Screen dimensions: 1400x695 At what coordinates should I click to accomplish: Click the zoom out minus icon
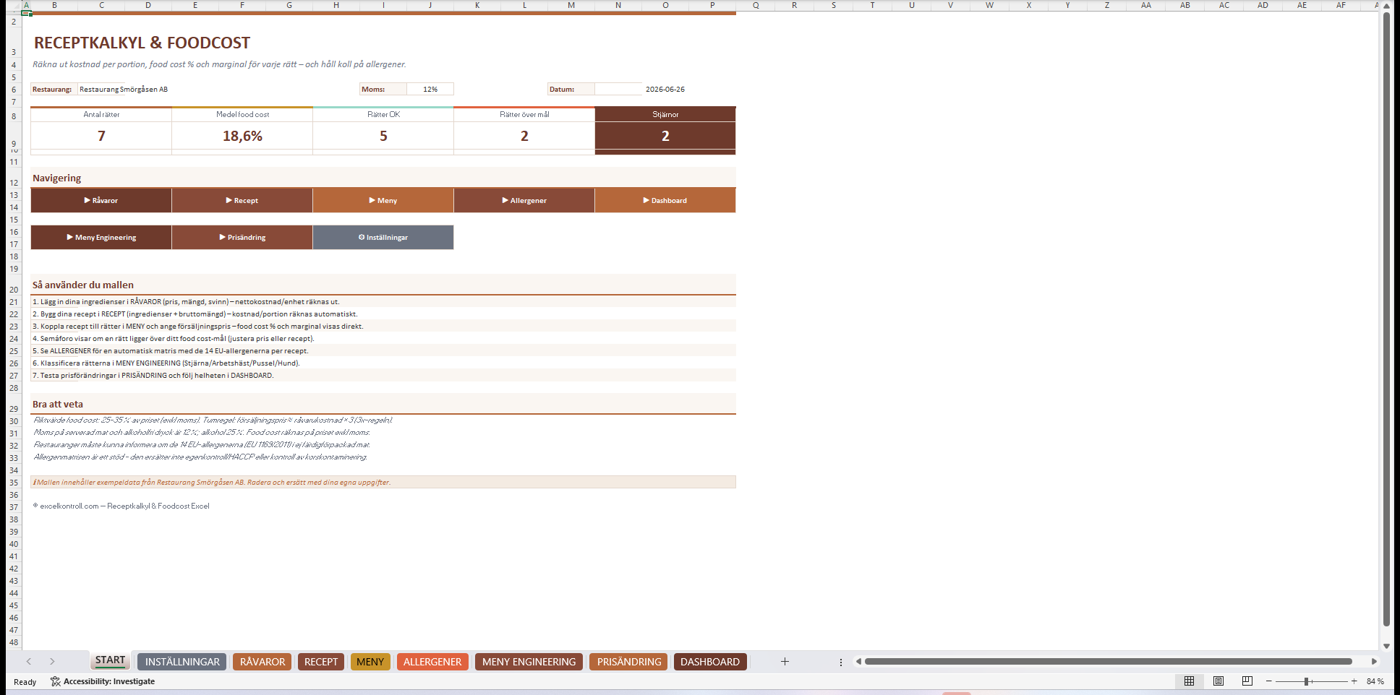click(x=1268, y=681)
